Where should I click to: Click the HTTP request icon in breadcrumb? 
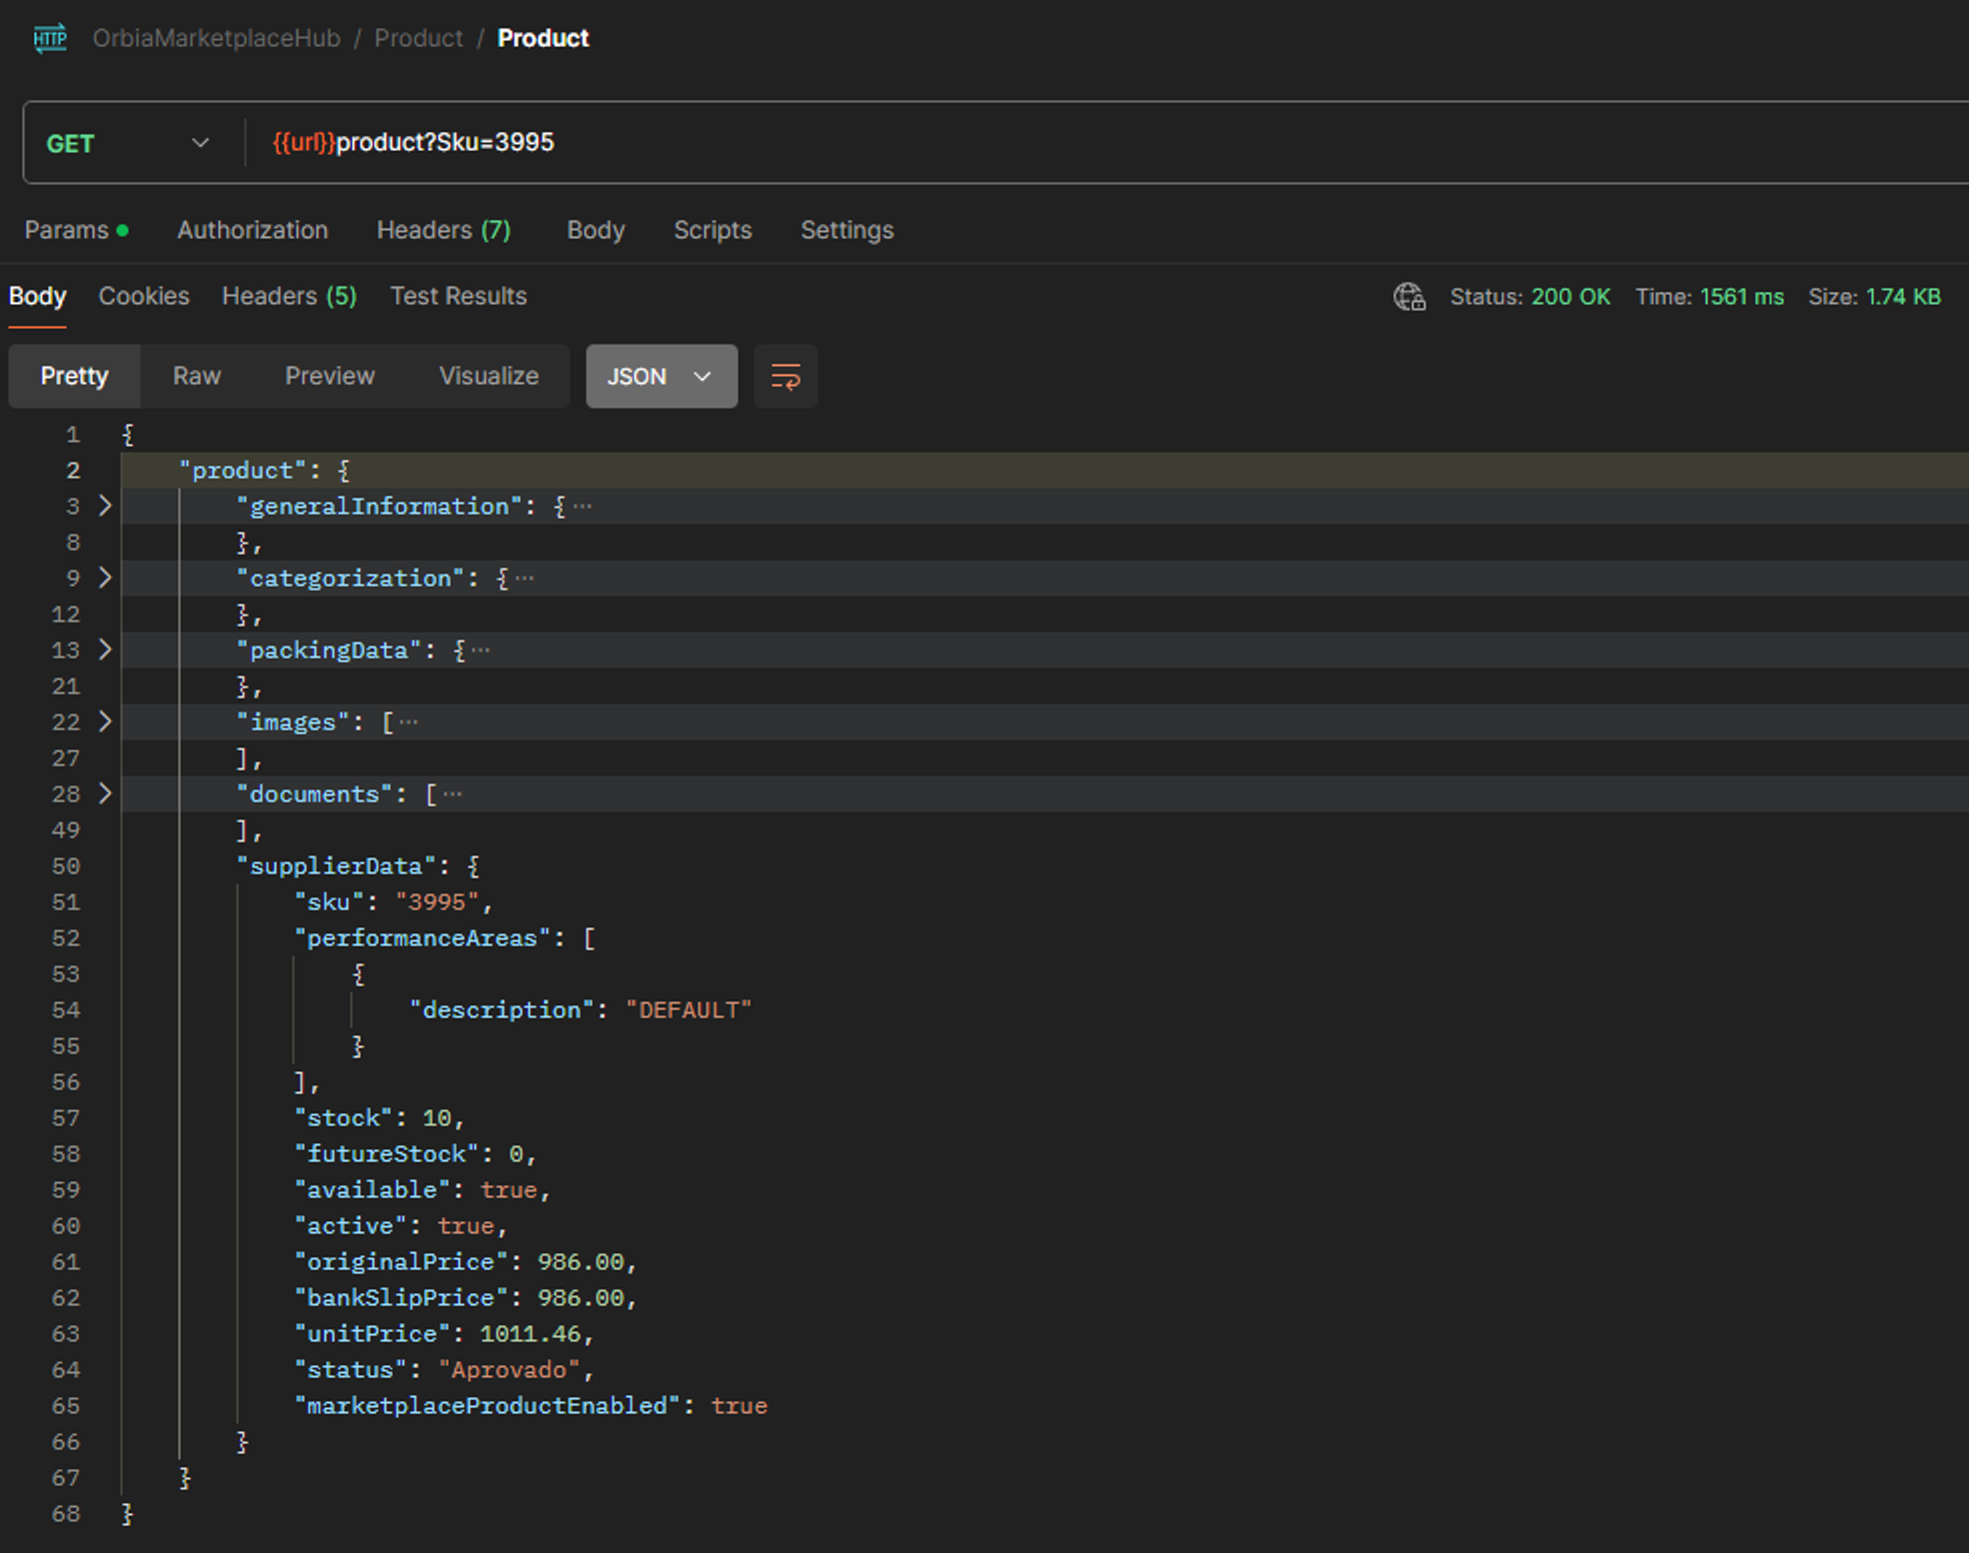[50, 39]
